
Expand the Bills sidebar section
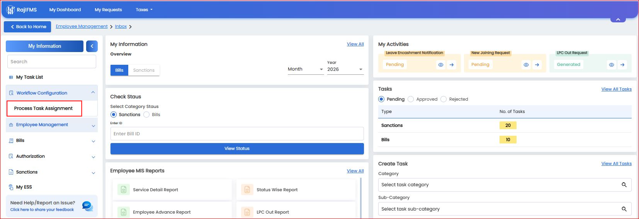pos(93,142)
